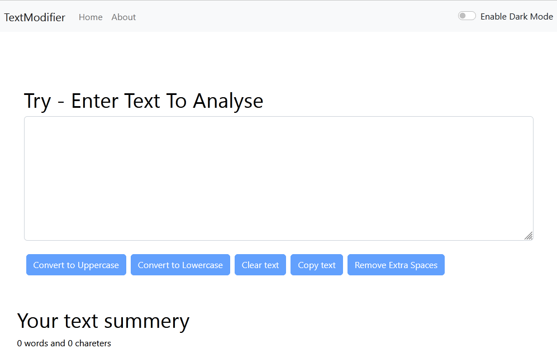Click the TextModifier brand logo
Viewport: 557px width, 358px height.
pos(35,17)
